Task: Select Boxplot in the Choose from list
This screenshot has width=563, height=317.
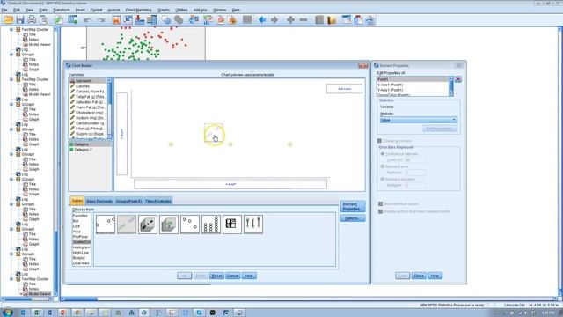Action: tap(82, 258)
